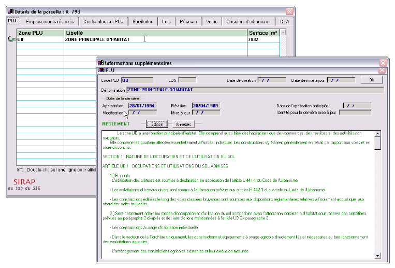
Task: Click the Annexes button
Action: pyautogui.click(x=183, y=124)
